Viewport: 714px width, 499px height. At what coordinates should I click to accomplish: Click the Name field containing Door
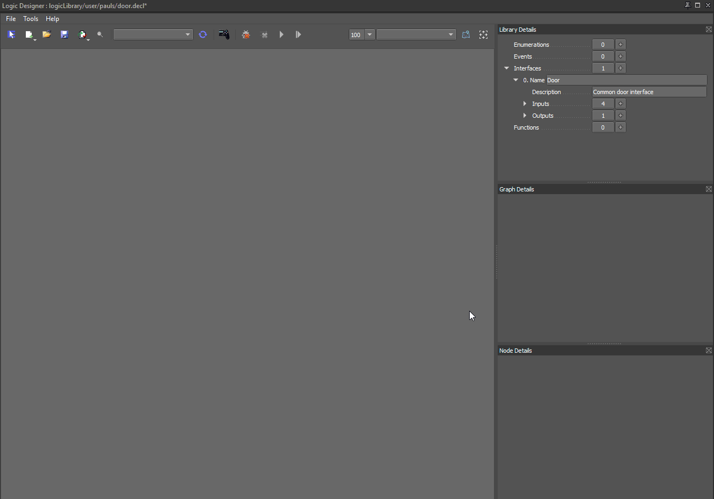pos(627,80)
